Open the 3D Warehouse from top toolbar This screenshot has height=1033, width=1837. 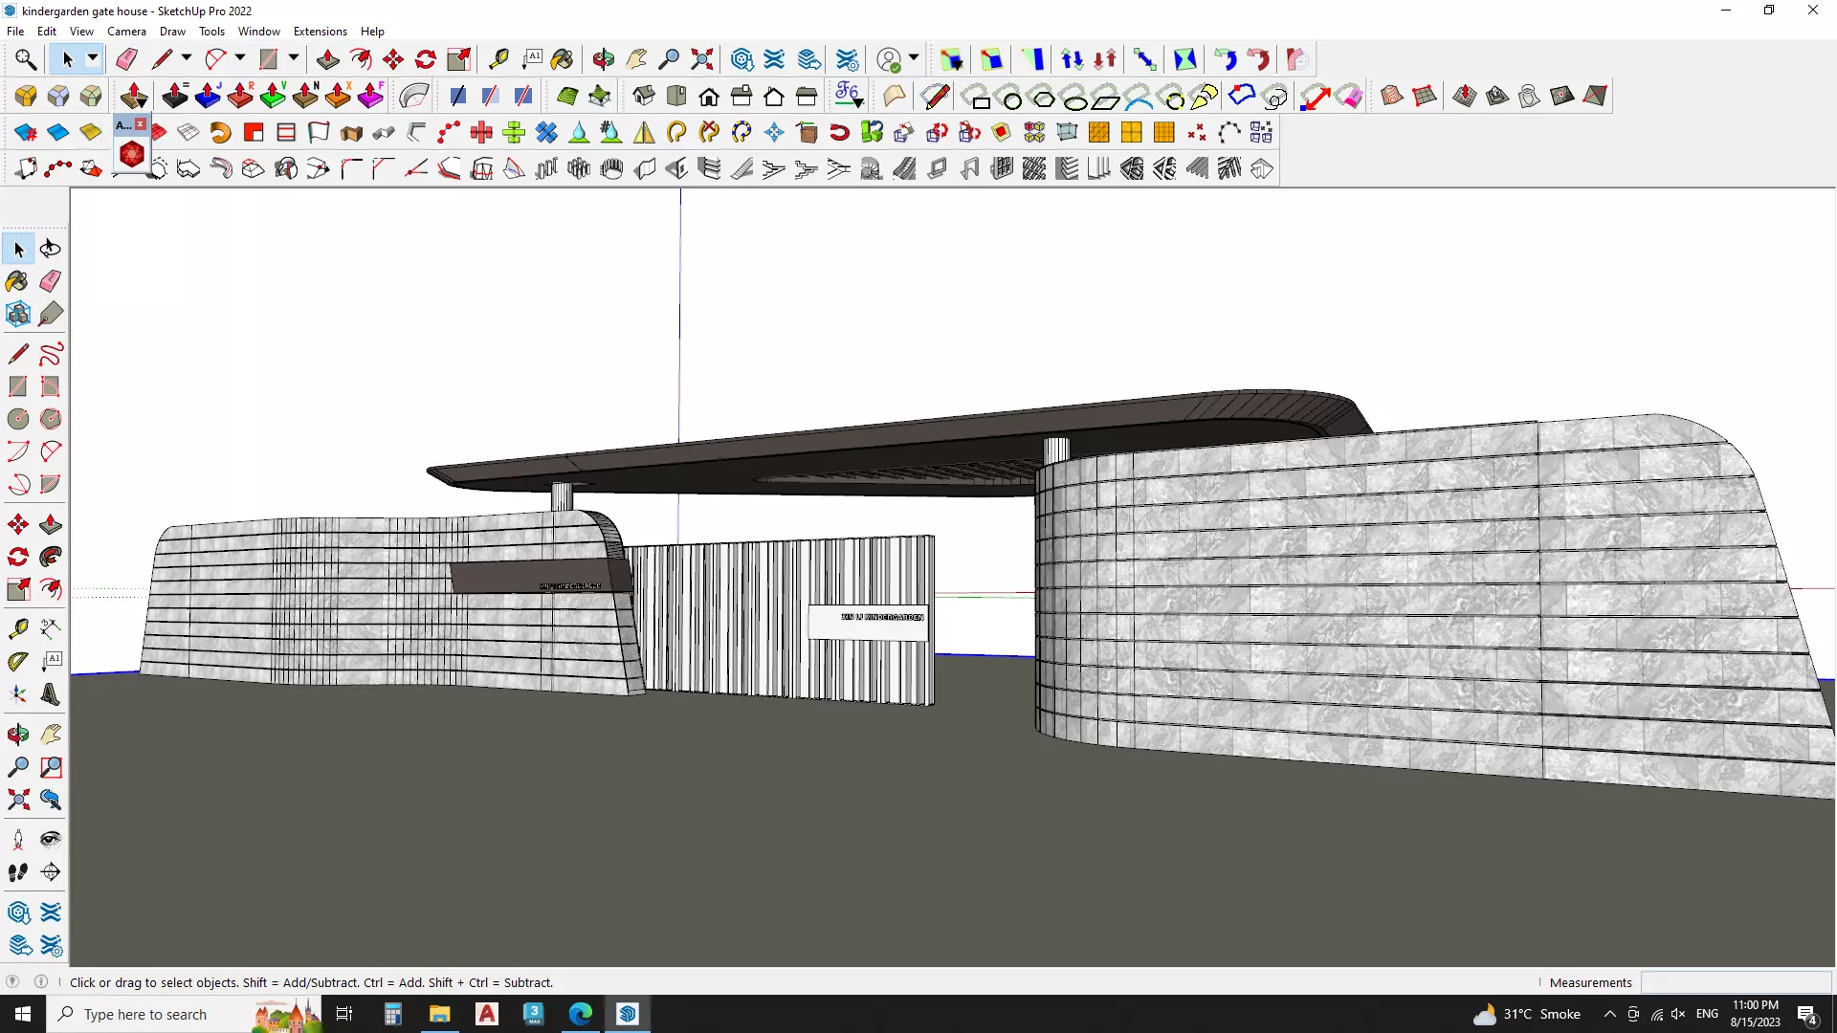coord(742,59)
